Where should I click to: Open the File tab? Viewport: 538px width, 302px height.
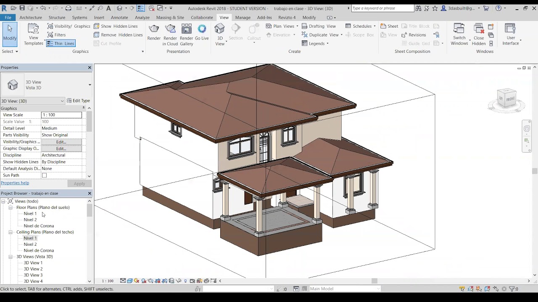(8, 17)
